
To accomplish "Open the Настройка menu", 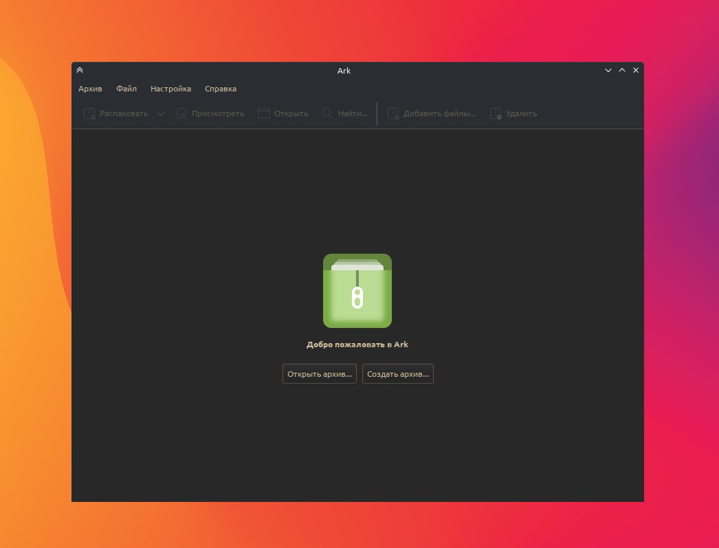I will pyautogui.click(x=170, y=89).
